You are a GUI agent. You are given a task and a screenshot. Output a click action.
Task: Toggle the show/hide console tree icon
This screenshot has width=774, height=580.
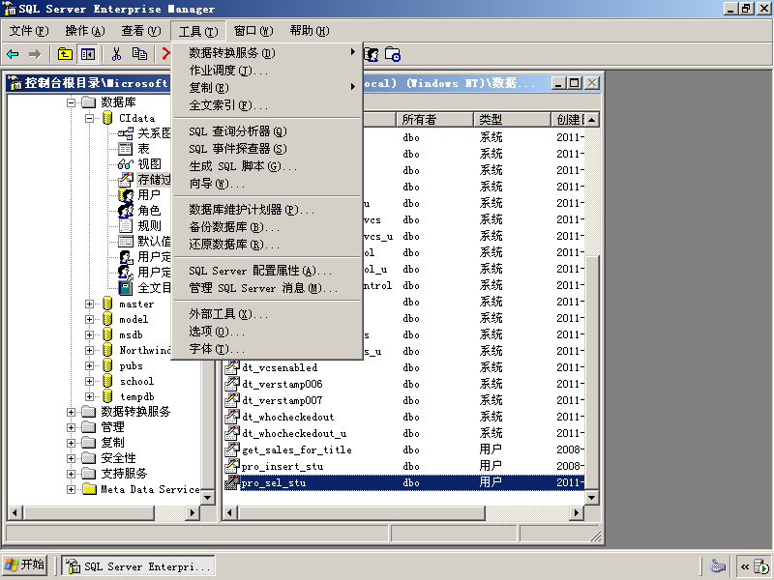[88, 54]
